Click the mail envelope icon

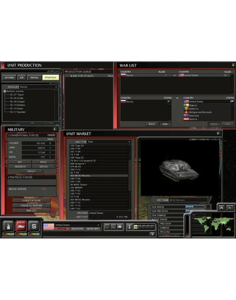tap(120, 227)
